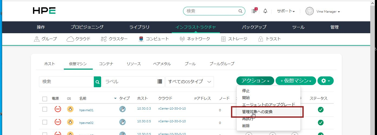Choose 削除 in the action menu
Image resolution: width=377 pixels, height=135 pixels.
point(246,126)
